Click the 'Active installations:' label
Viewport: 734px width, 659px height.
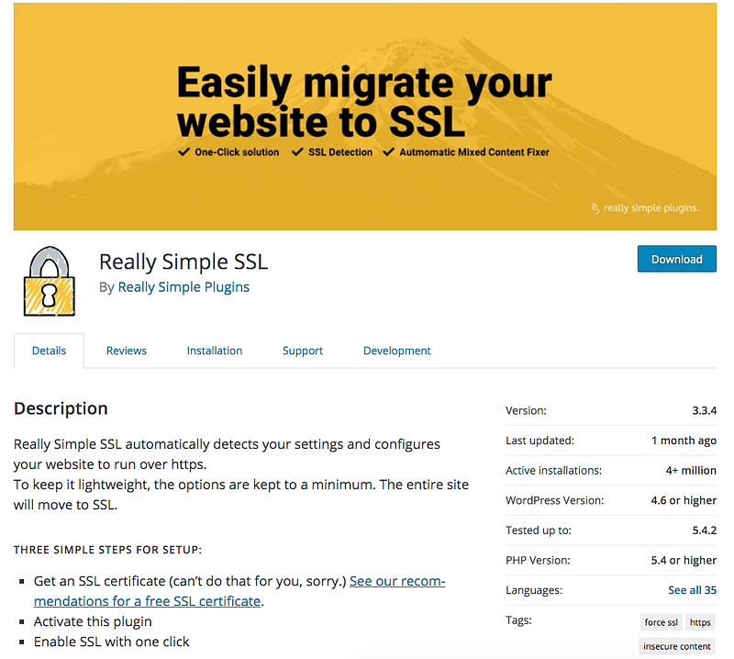pyautogui.click(x=553, y=470)
